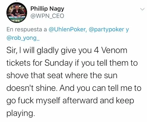
Task: Open Phillip Nagy's profile picture
Action: pyautogui.click(x=17, y=12)
